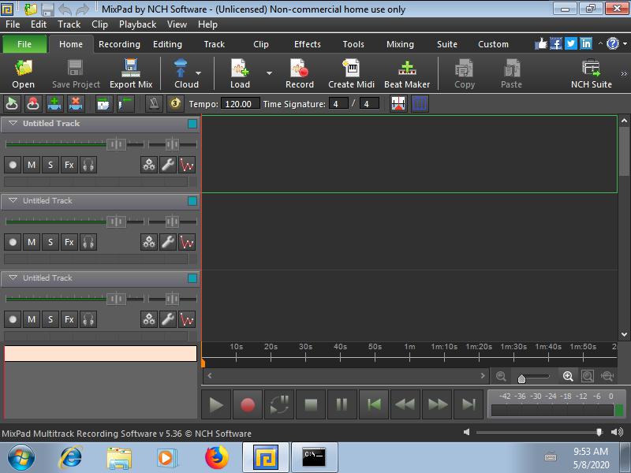
Task: Click the Record icon in the Home ribbon
Action: click(x=300, y=68)
